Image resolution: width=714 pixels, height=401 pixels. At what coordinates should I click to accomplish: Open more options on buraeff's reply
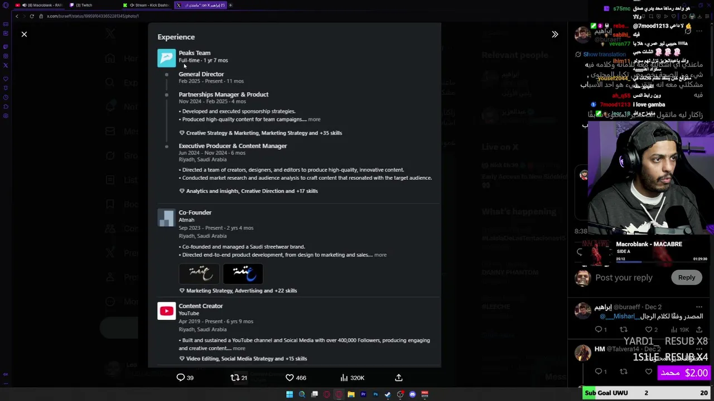tap(699, 307)
